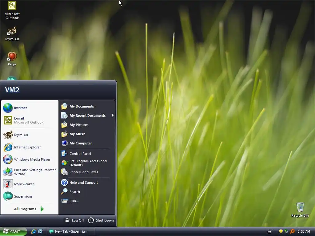
Task: Launch Internet Explorer from Quick Launch bar
Action: pos(33,231)
